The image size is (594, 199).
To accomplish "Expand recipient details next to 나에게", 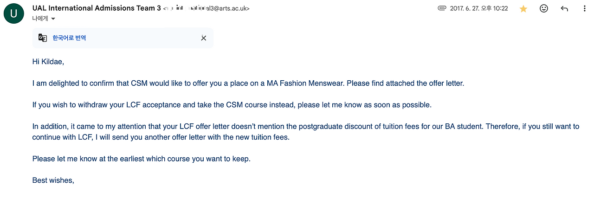I will (53, 19).
